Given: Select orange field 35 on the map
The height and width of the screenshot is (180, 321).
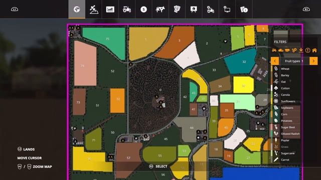Looking at the screenshot, I should (x=227, y=110).
